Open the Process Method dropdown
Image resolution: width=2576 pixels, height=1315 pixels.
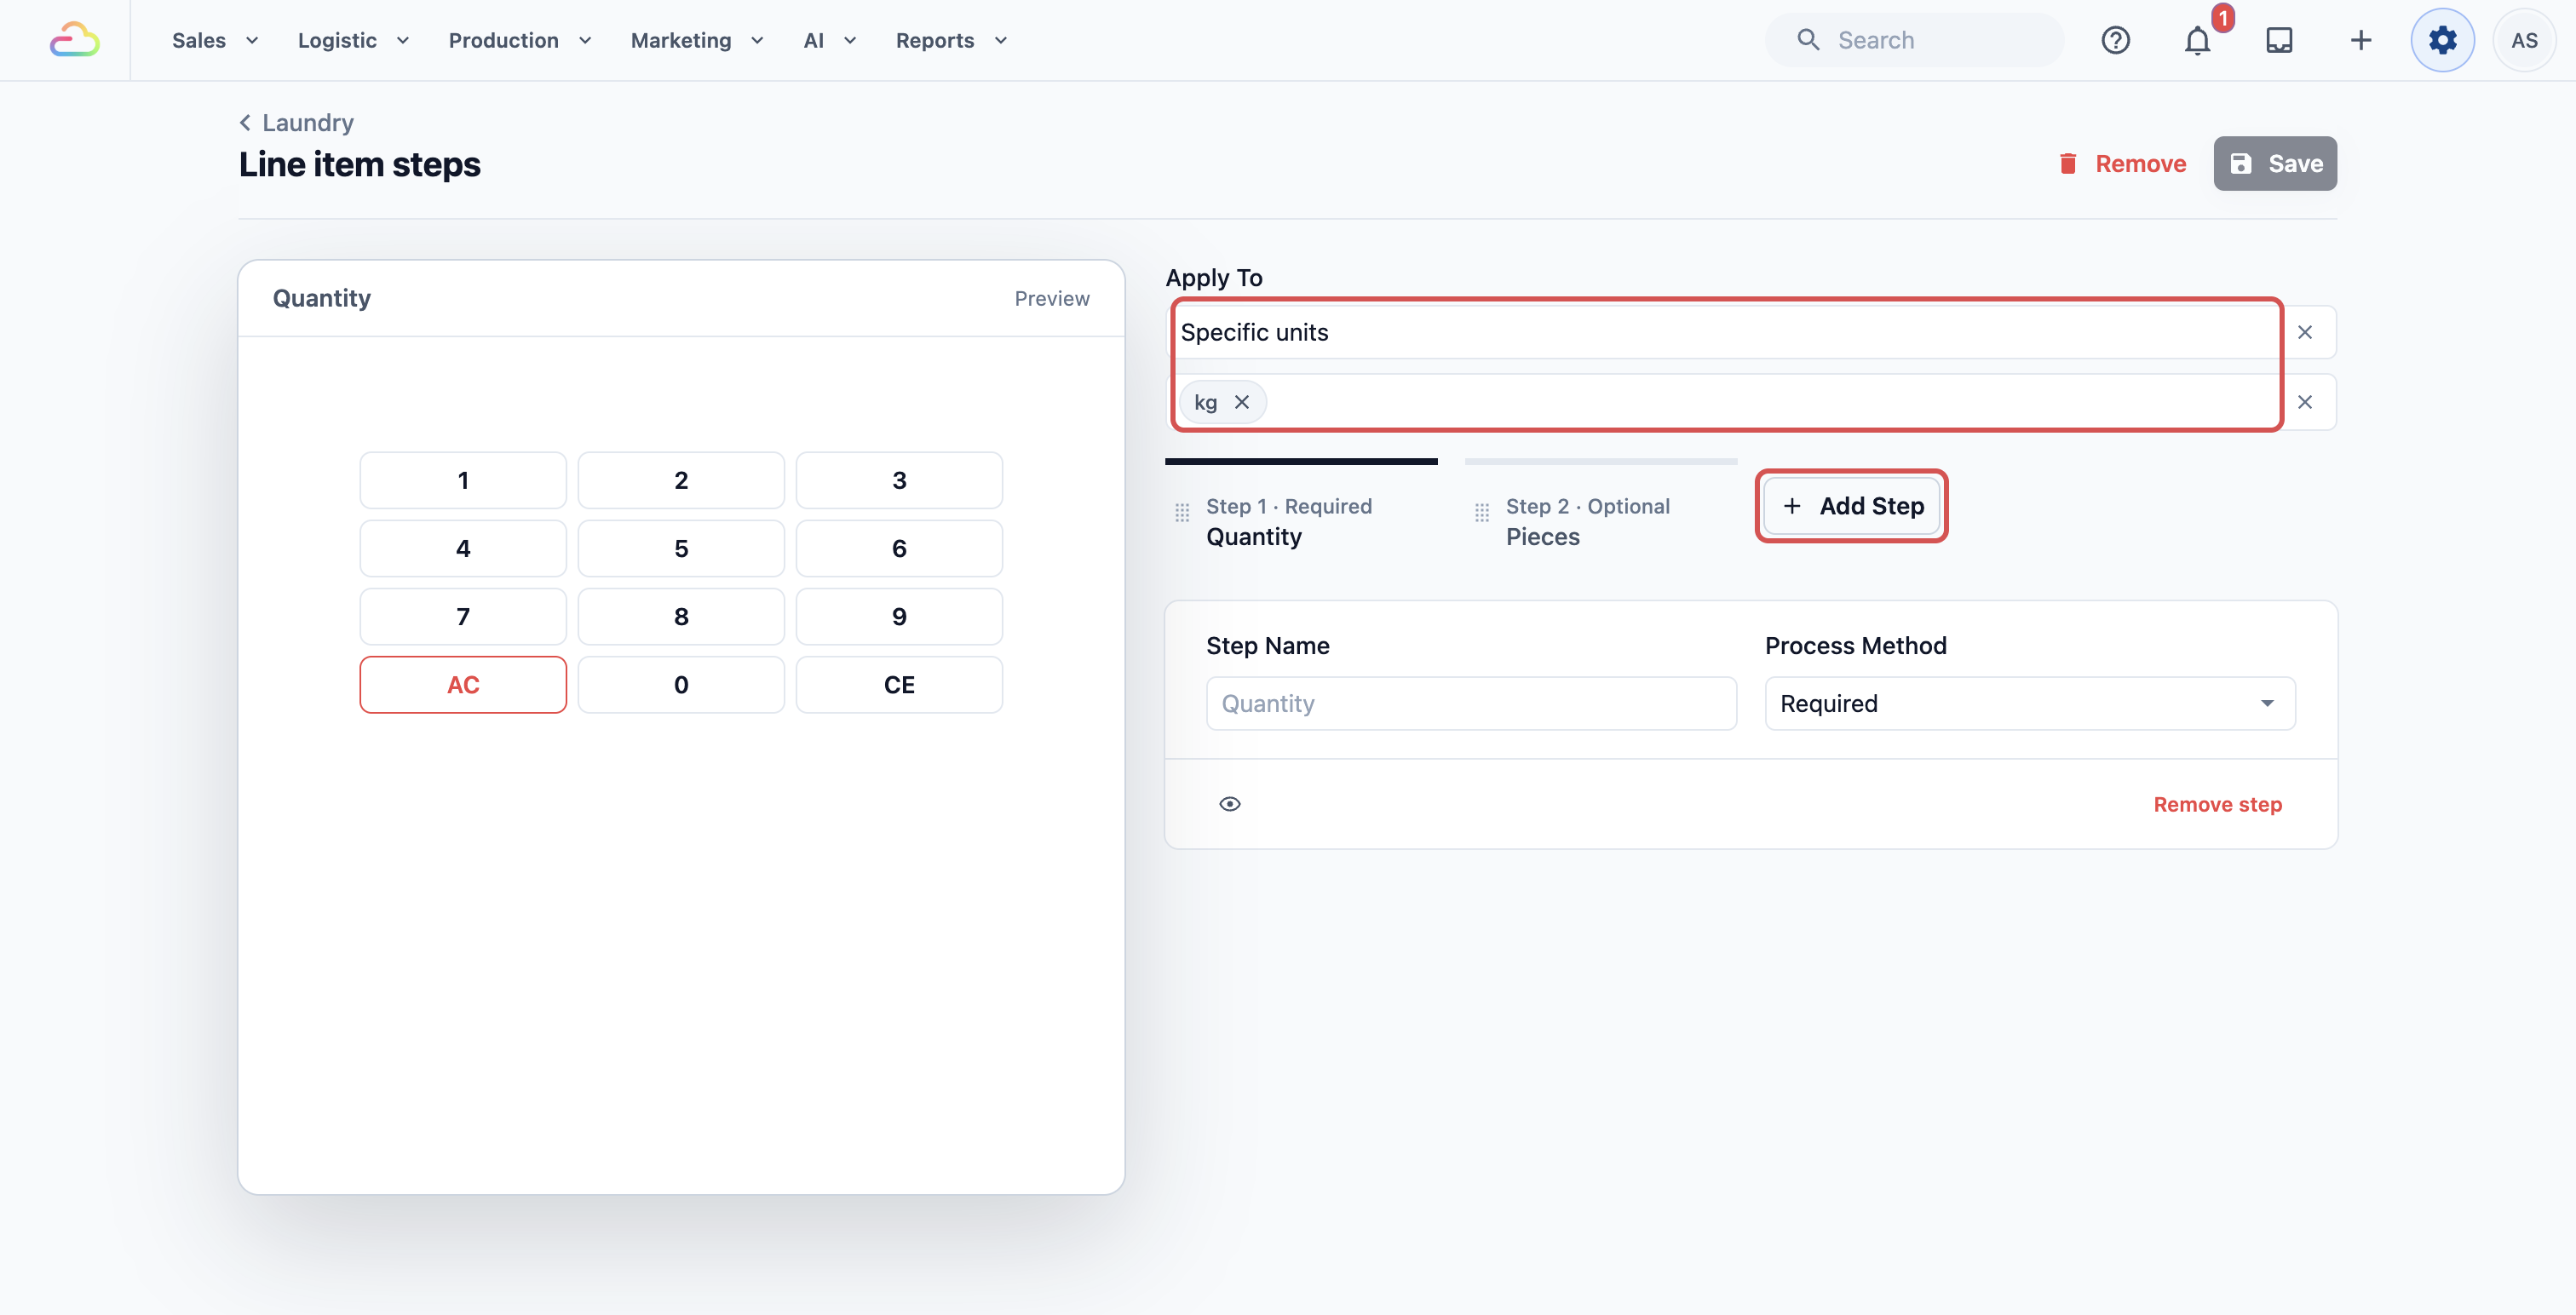[2029, 703]
